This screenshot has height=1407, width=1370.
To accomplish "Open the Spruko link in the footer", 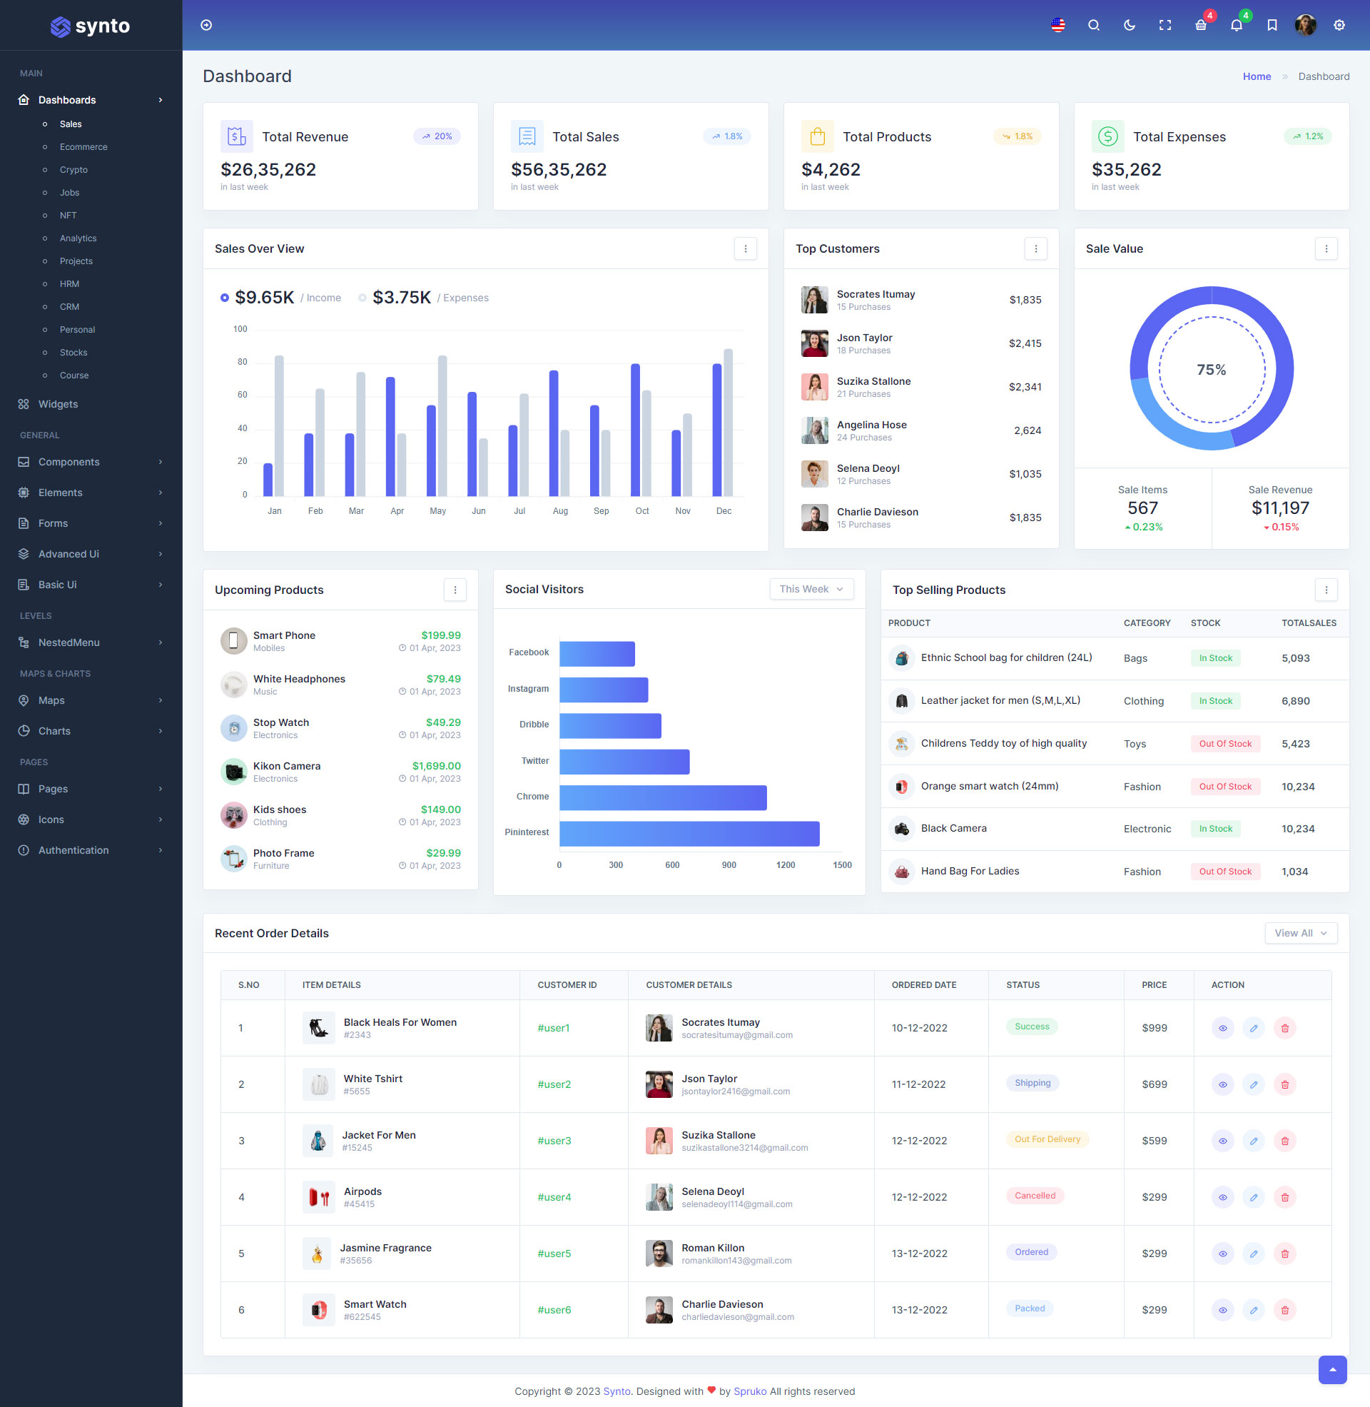I will (x=750, y=1391).
